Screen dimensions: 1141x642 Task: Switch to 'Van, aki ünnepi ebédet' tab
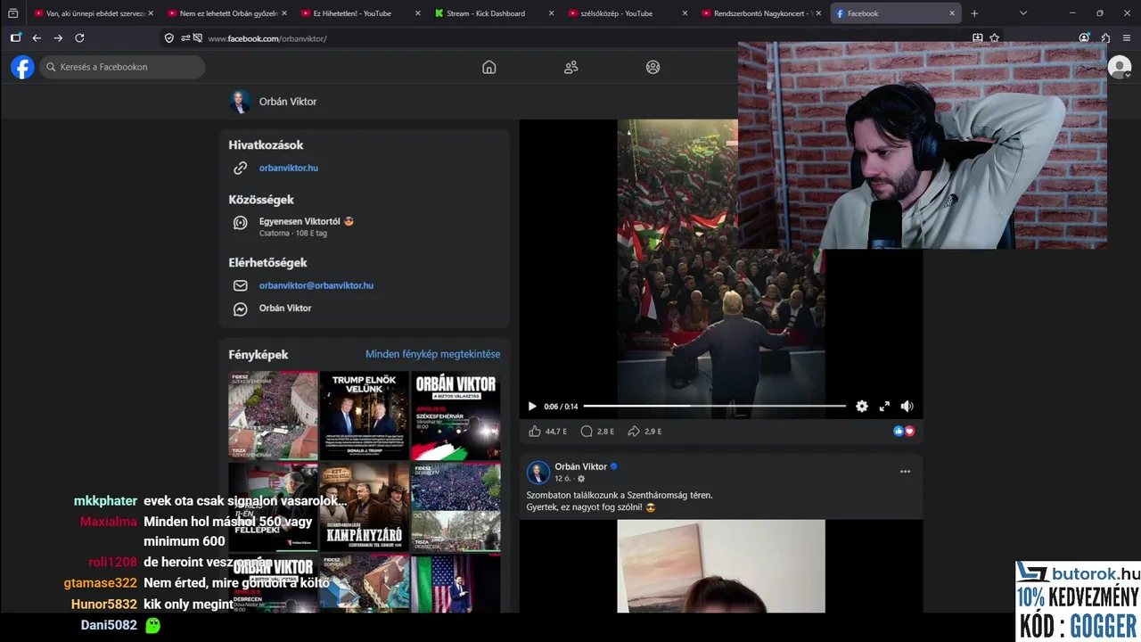92,13
